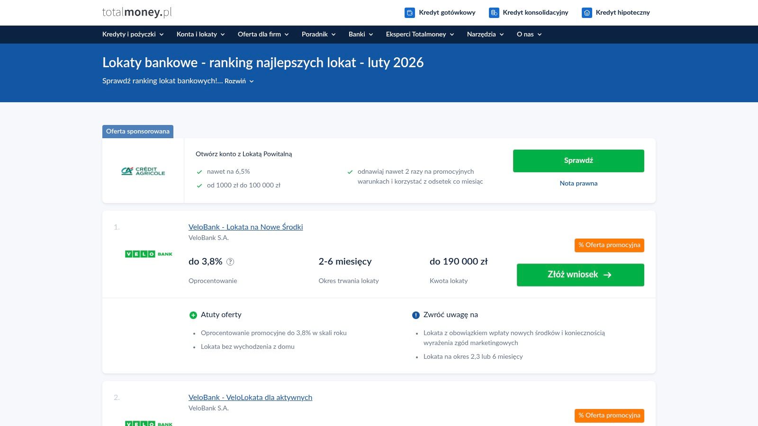Image resolution: width=758 pixels, height=426 pixels.
Task: Open the question mark tooltip next to 3,8%
Action: pyautogui.click(x=230, y=262)
